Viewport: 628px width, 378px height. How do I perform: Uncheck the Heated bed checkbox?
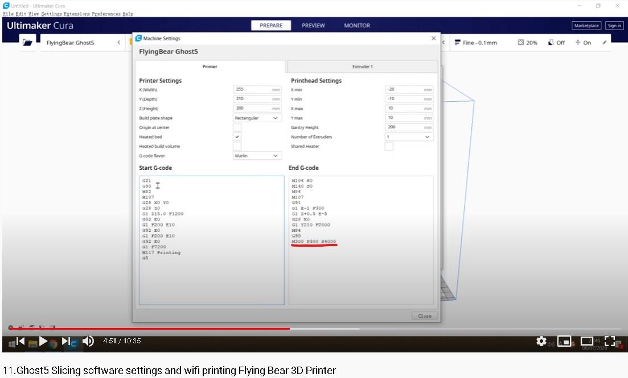[x=237, y=137]
